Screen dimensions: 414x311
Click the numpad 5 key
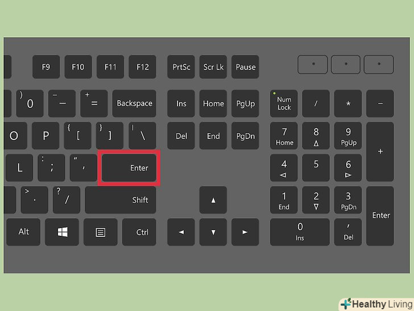click(x=316, y=168)
